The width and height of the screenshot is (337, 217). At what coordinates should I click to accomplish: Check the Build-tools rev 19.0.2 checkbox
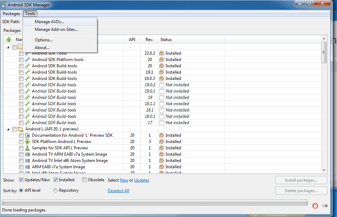click(x=21, y=85)
